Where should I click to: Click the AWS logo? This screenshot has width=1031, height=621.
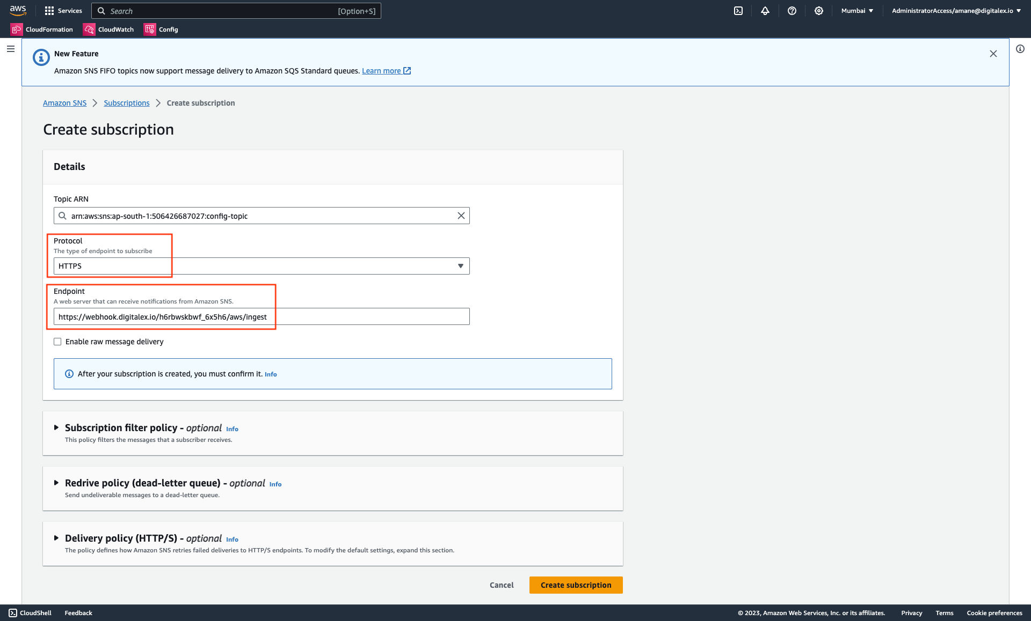coord(18,10)
